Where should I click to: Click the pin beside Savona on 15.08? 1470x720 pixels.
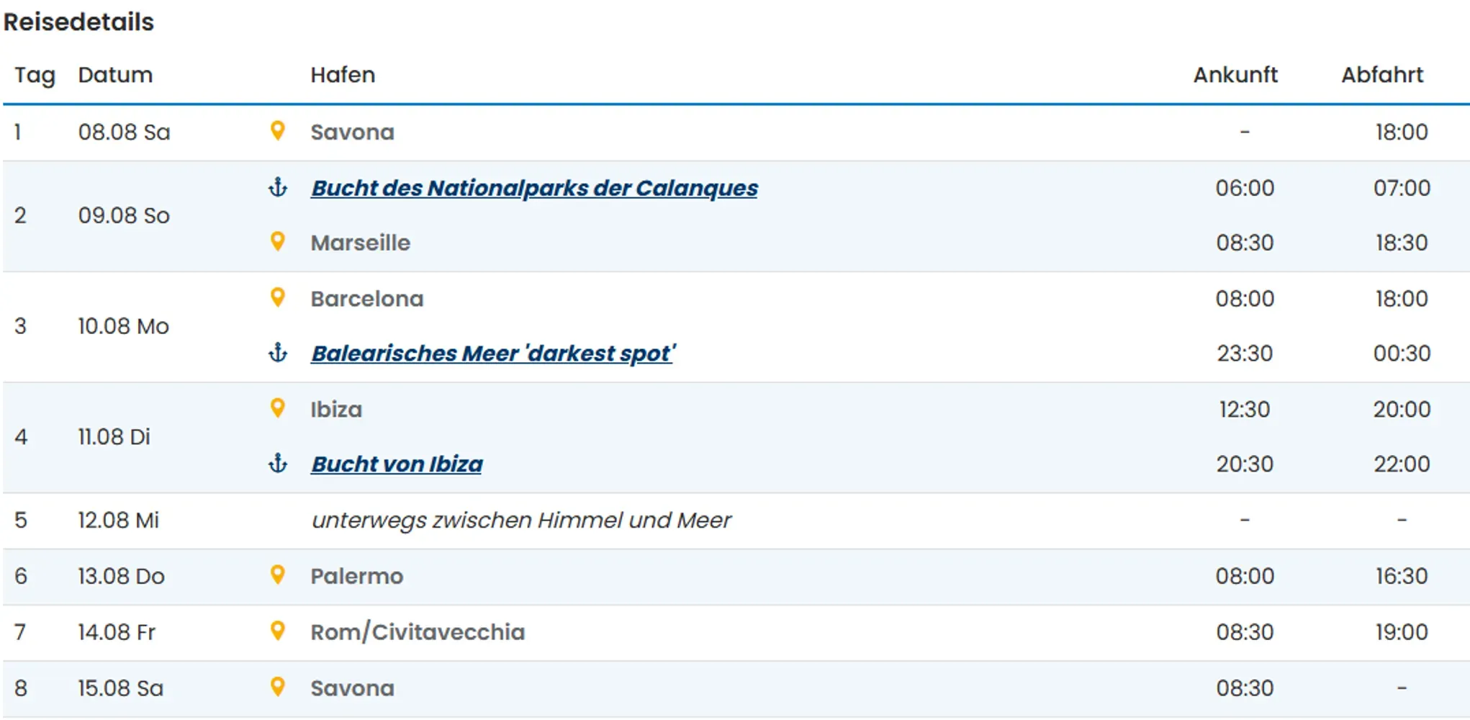pos(277,687)
